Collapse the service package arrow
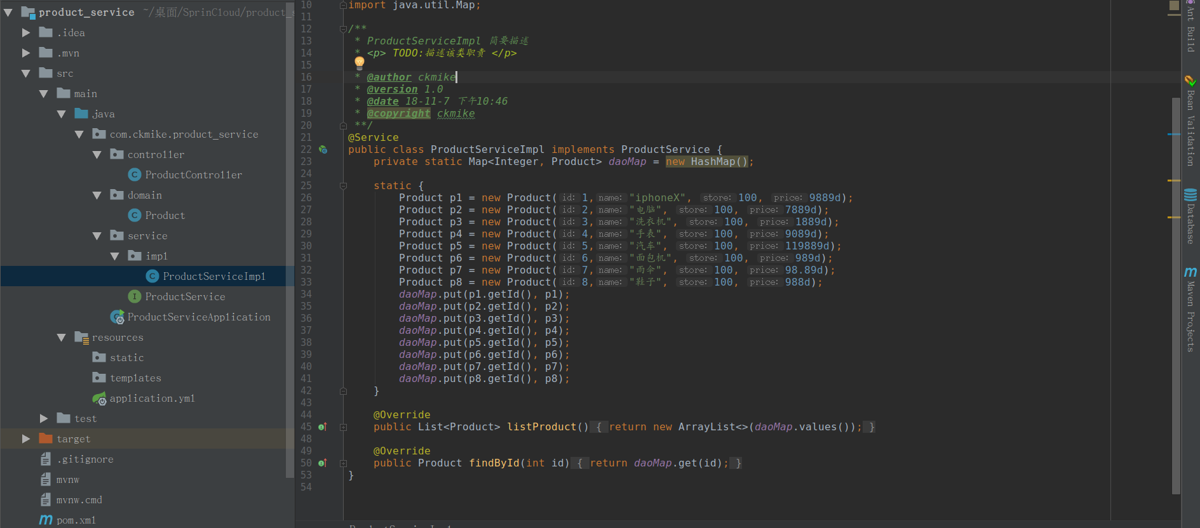Image resolution: width=1200 pixels, height=528 pixels. 97,235
